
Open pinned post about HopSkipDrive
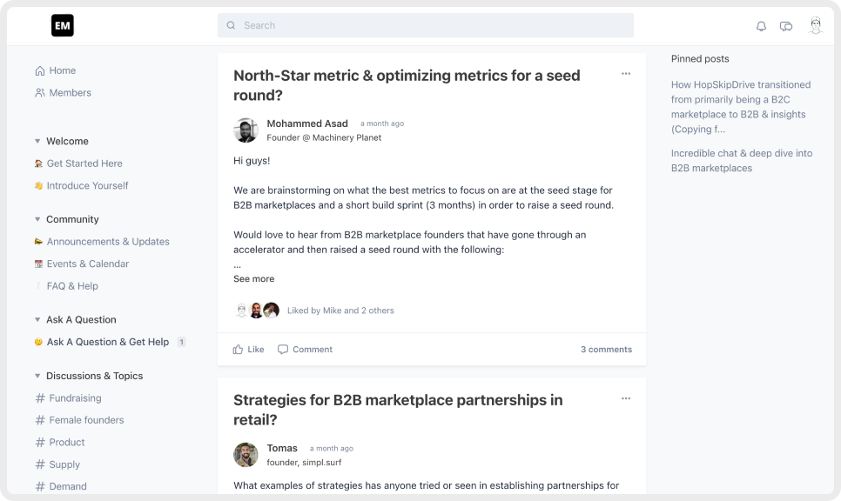click(741, 107)
